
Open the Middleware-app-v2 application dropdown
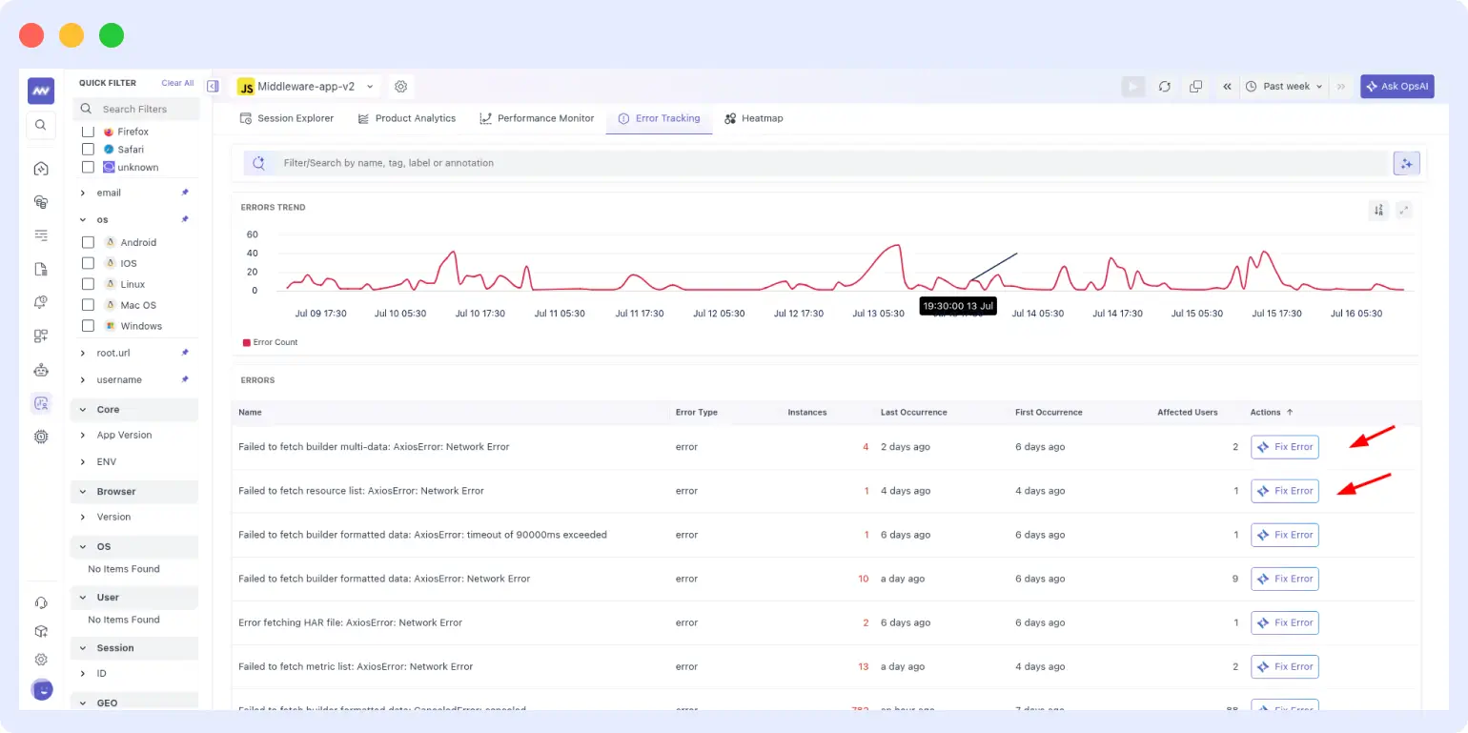click(307, 86)
